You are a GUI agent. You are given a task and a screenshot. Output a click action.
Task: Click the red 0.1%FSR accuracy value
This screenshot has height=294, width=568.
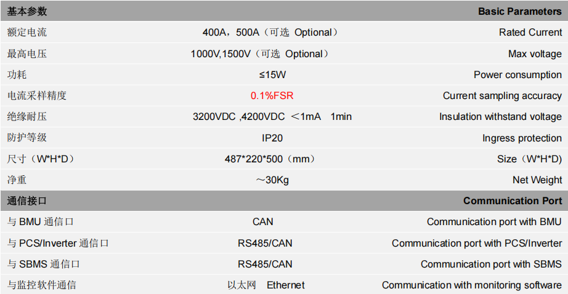[x=272, y=96]
